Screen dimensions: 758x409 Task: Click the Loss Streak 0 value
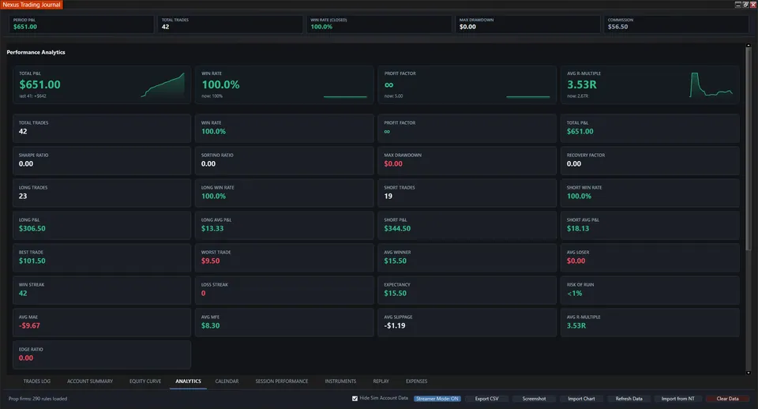coord(203,293)
